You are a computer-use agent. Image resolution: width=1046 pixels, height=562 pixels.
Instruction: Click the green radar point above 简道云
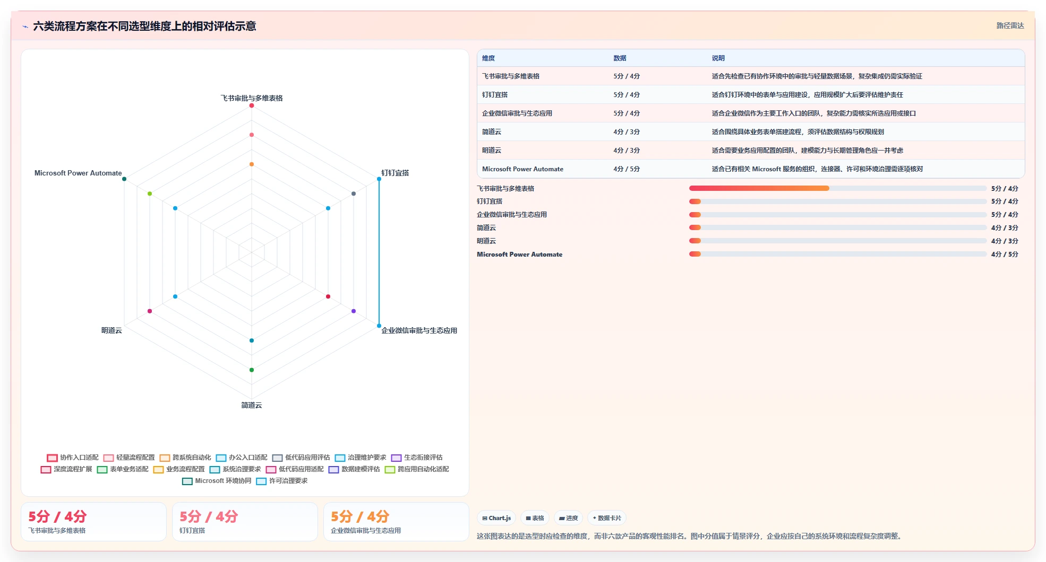click(252, 370)
